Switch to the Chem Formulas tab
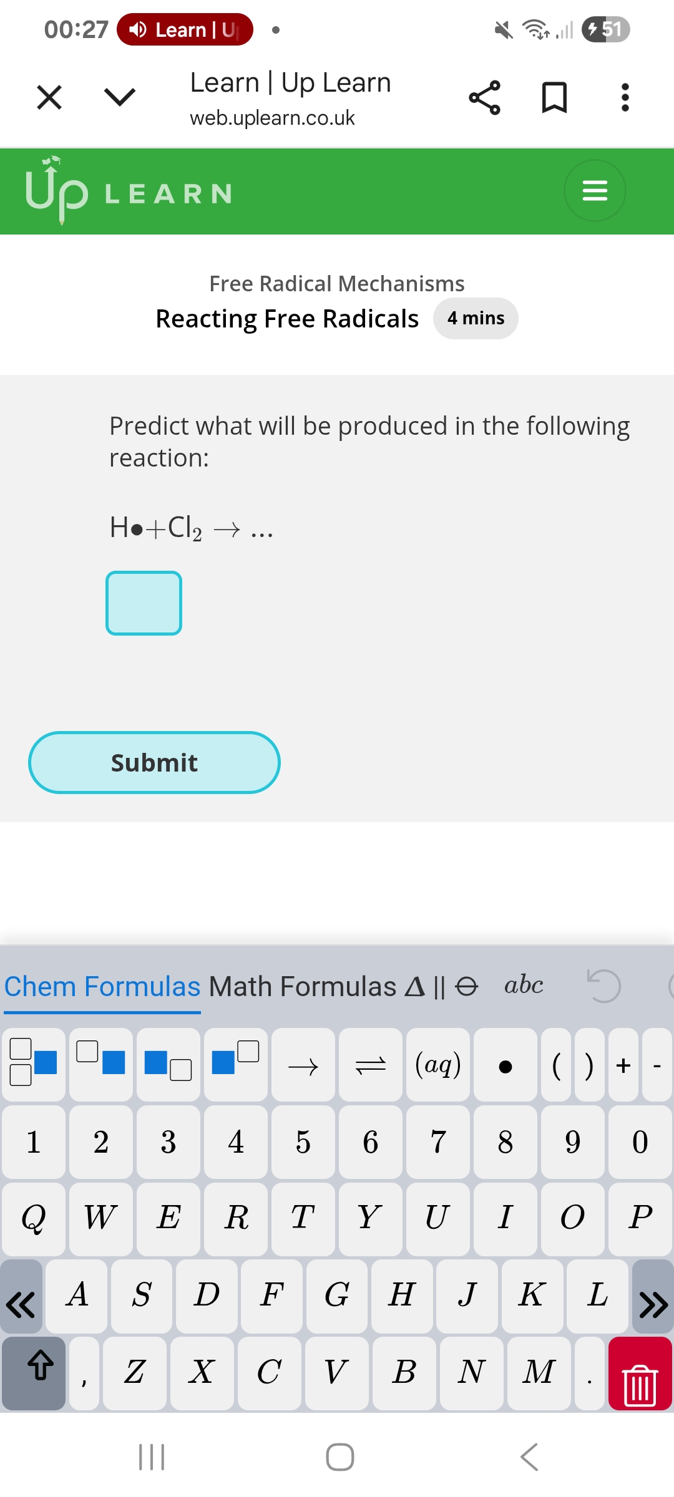The width and height of the screenshot is (674, 1497). (102, 987)
